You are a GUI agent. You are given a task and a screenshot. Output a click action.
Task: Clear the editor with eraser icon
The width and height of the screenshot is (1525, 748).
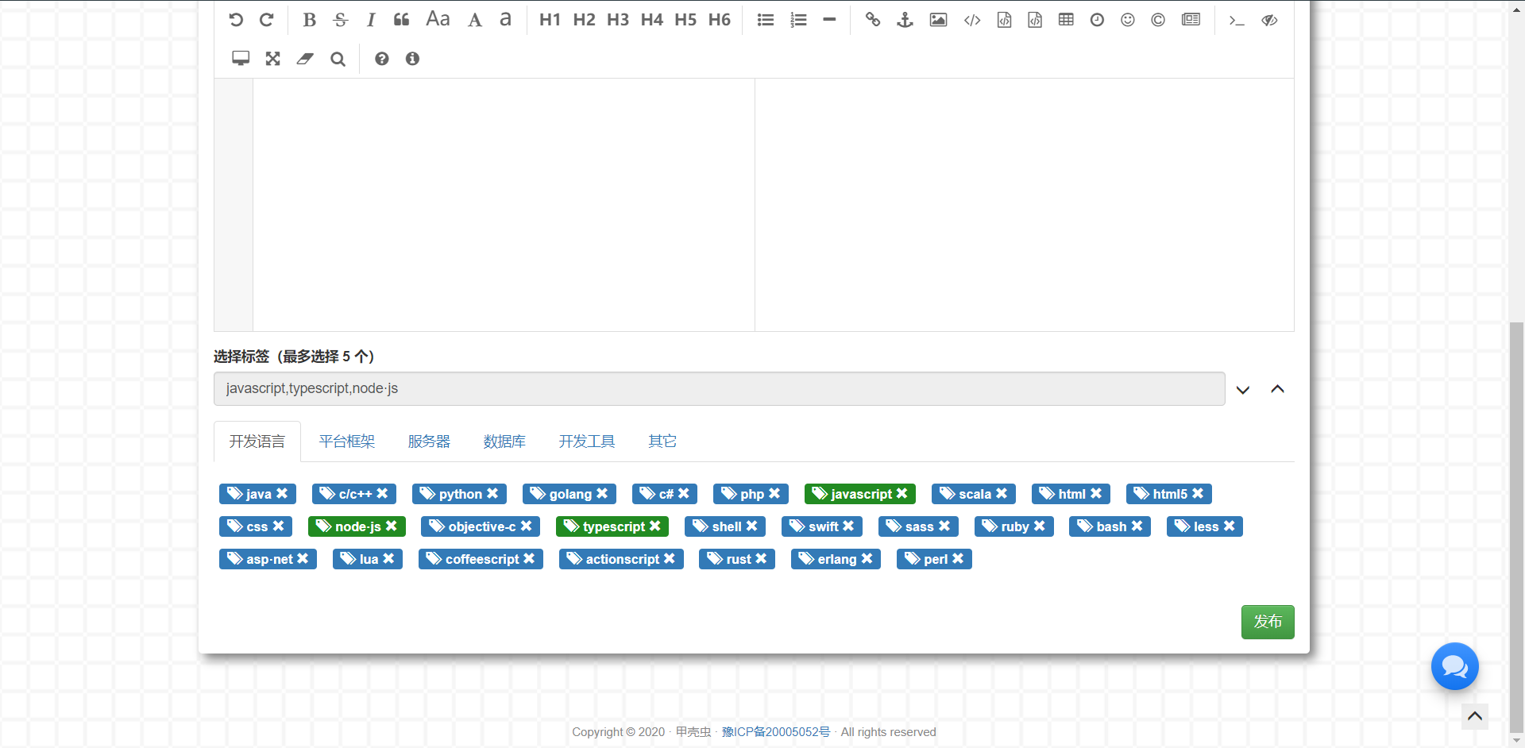(x=305, y=59)
